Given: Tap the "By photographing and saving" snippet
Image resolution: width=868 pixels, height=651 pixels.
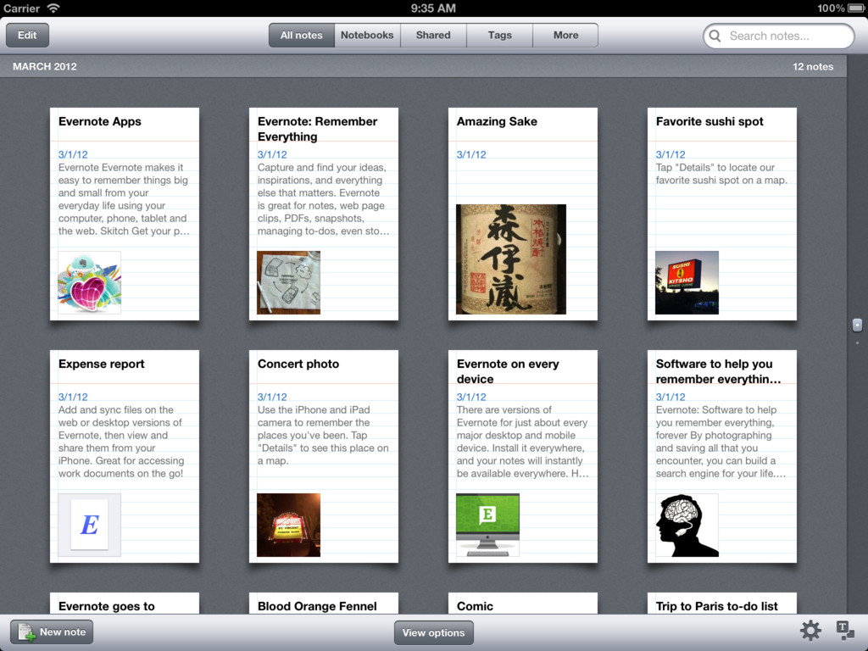Looking at the screenshot, I should pos(721,442).
